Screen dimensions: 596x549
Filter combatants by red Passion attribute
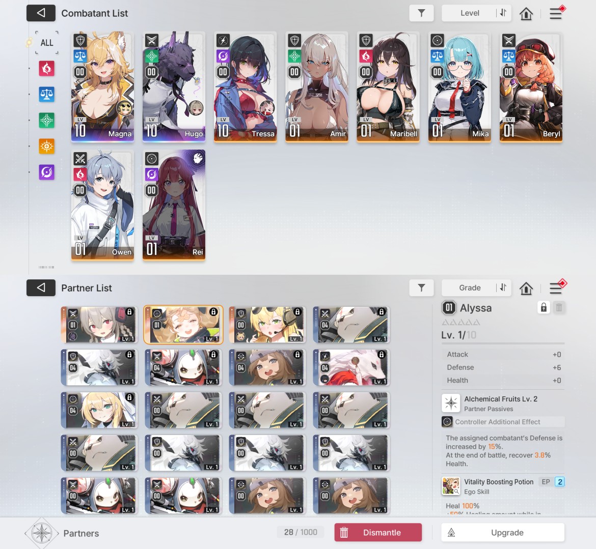coord(47,69)
